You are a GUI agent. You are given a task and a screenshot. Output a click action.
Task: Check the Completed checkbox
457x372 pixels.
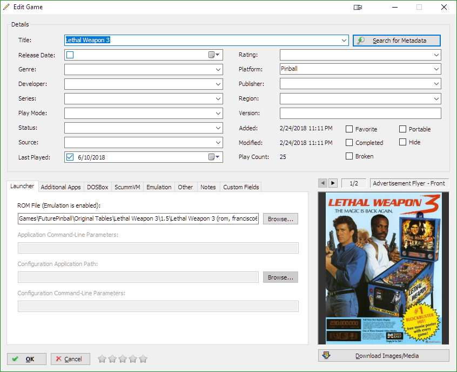(x=350, y=143)
